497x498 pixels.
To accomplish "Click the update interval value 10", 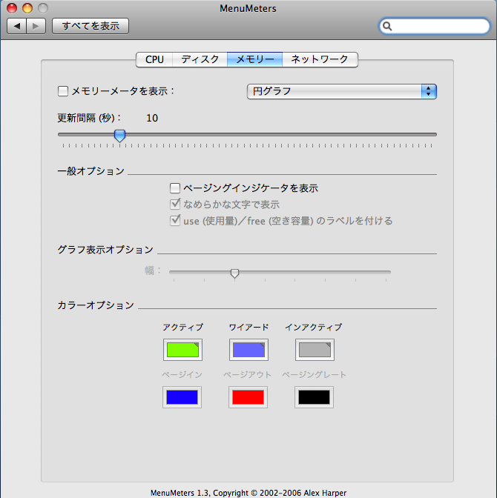I will (152, 118).
